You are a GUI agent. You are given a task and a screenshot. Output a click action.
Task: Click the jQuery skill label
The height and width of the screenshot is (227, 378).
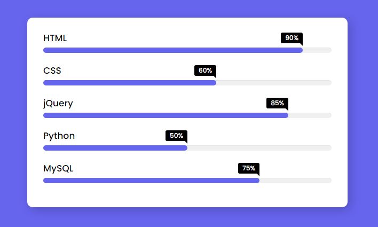(58, 104)
